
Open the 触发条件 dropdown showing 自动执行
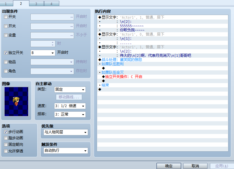click(66, 151)
